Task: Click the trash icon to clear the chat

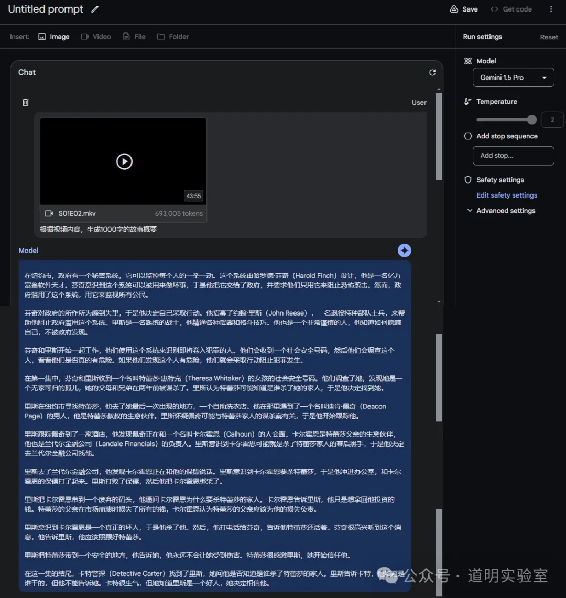Action: [25, 102]
